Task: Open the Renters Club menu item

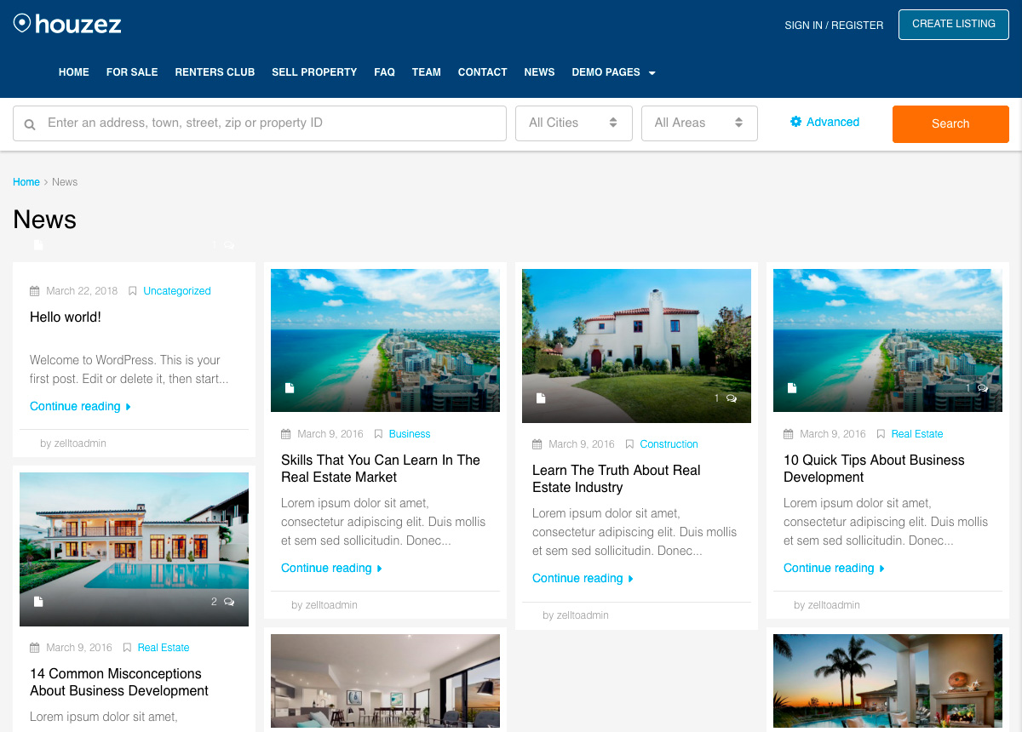Action: click(x=215, y=72)
